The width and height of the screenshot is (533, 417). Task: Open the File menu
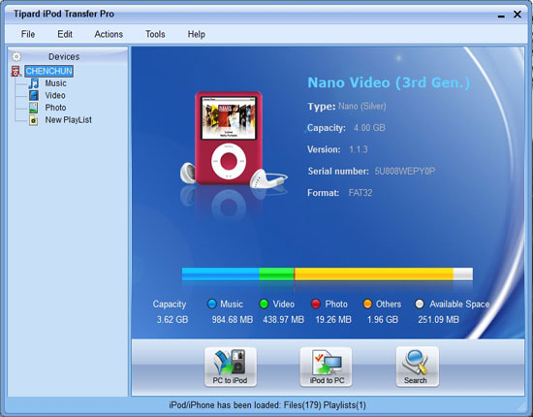click(x=28, y=34)
